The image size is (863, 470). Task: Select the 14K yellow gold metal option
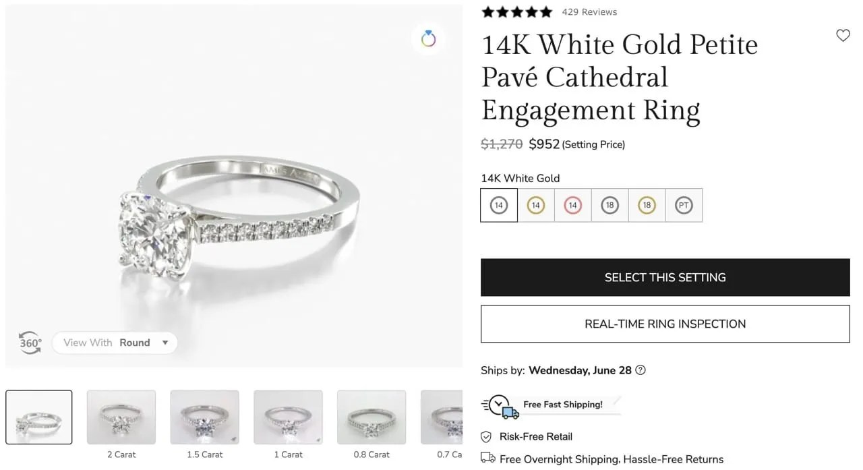coord(535,205)
